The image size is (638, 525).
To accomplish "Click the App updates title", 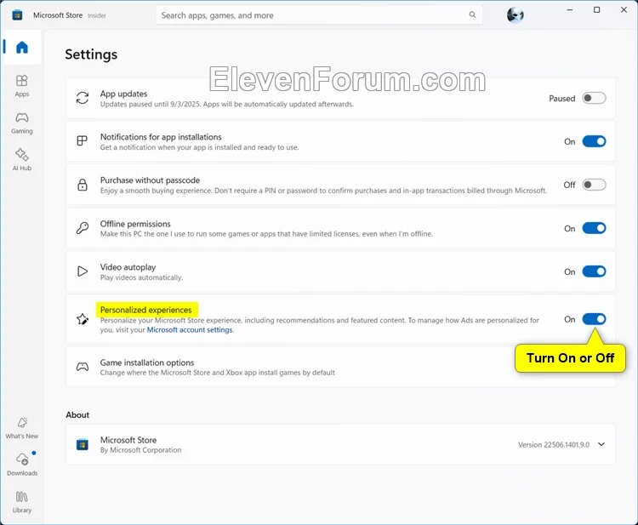I will 123,94.
